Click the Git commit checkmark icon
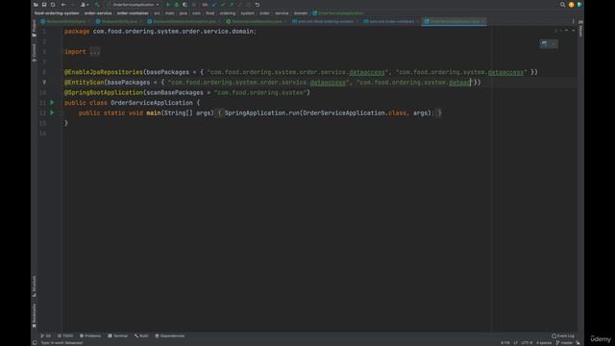This screenshot has height=346, width=615. 223,5
